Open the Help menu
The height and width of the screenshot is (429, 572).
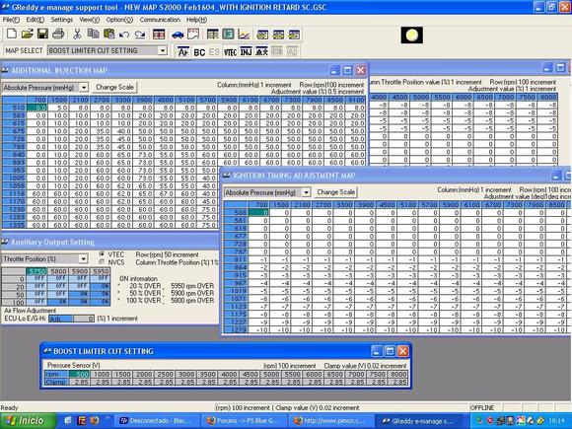[196, 20]
